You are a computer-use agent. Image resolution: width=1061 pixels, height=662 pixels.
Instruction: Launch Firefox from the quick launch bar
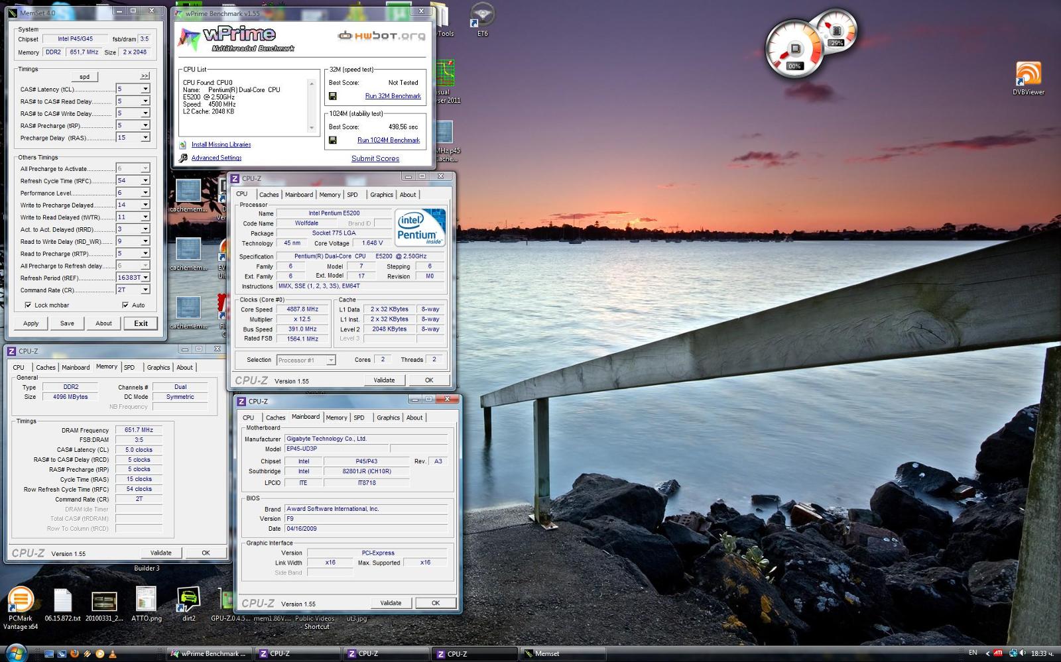[74, 654]
